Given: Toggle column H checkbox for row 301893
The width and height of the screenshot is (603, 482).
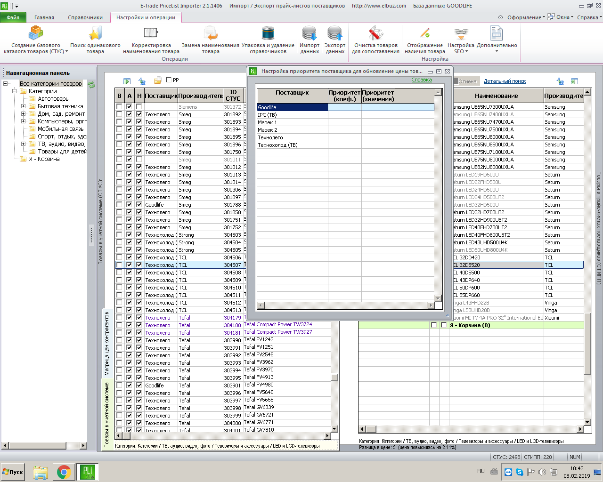Looking at the screenshot, I should (x=139, y=122).
